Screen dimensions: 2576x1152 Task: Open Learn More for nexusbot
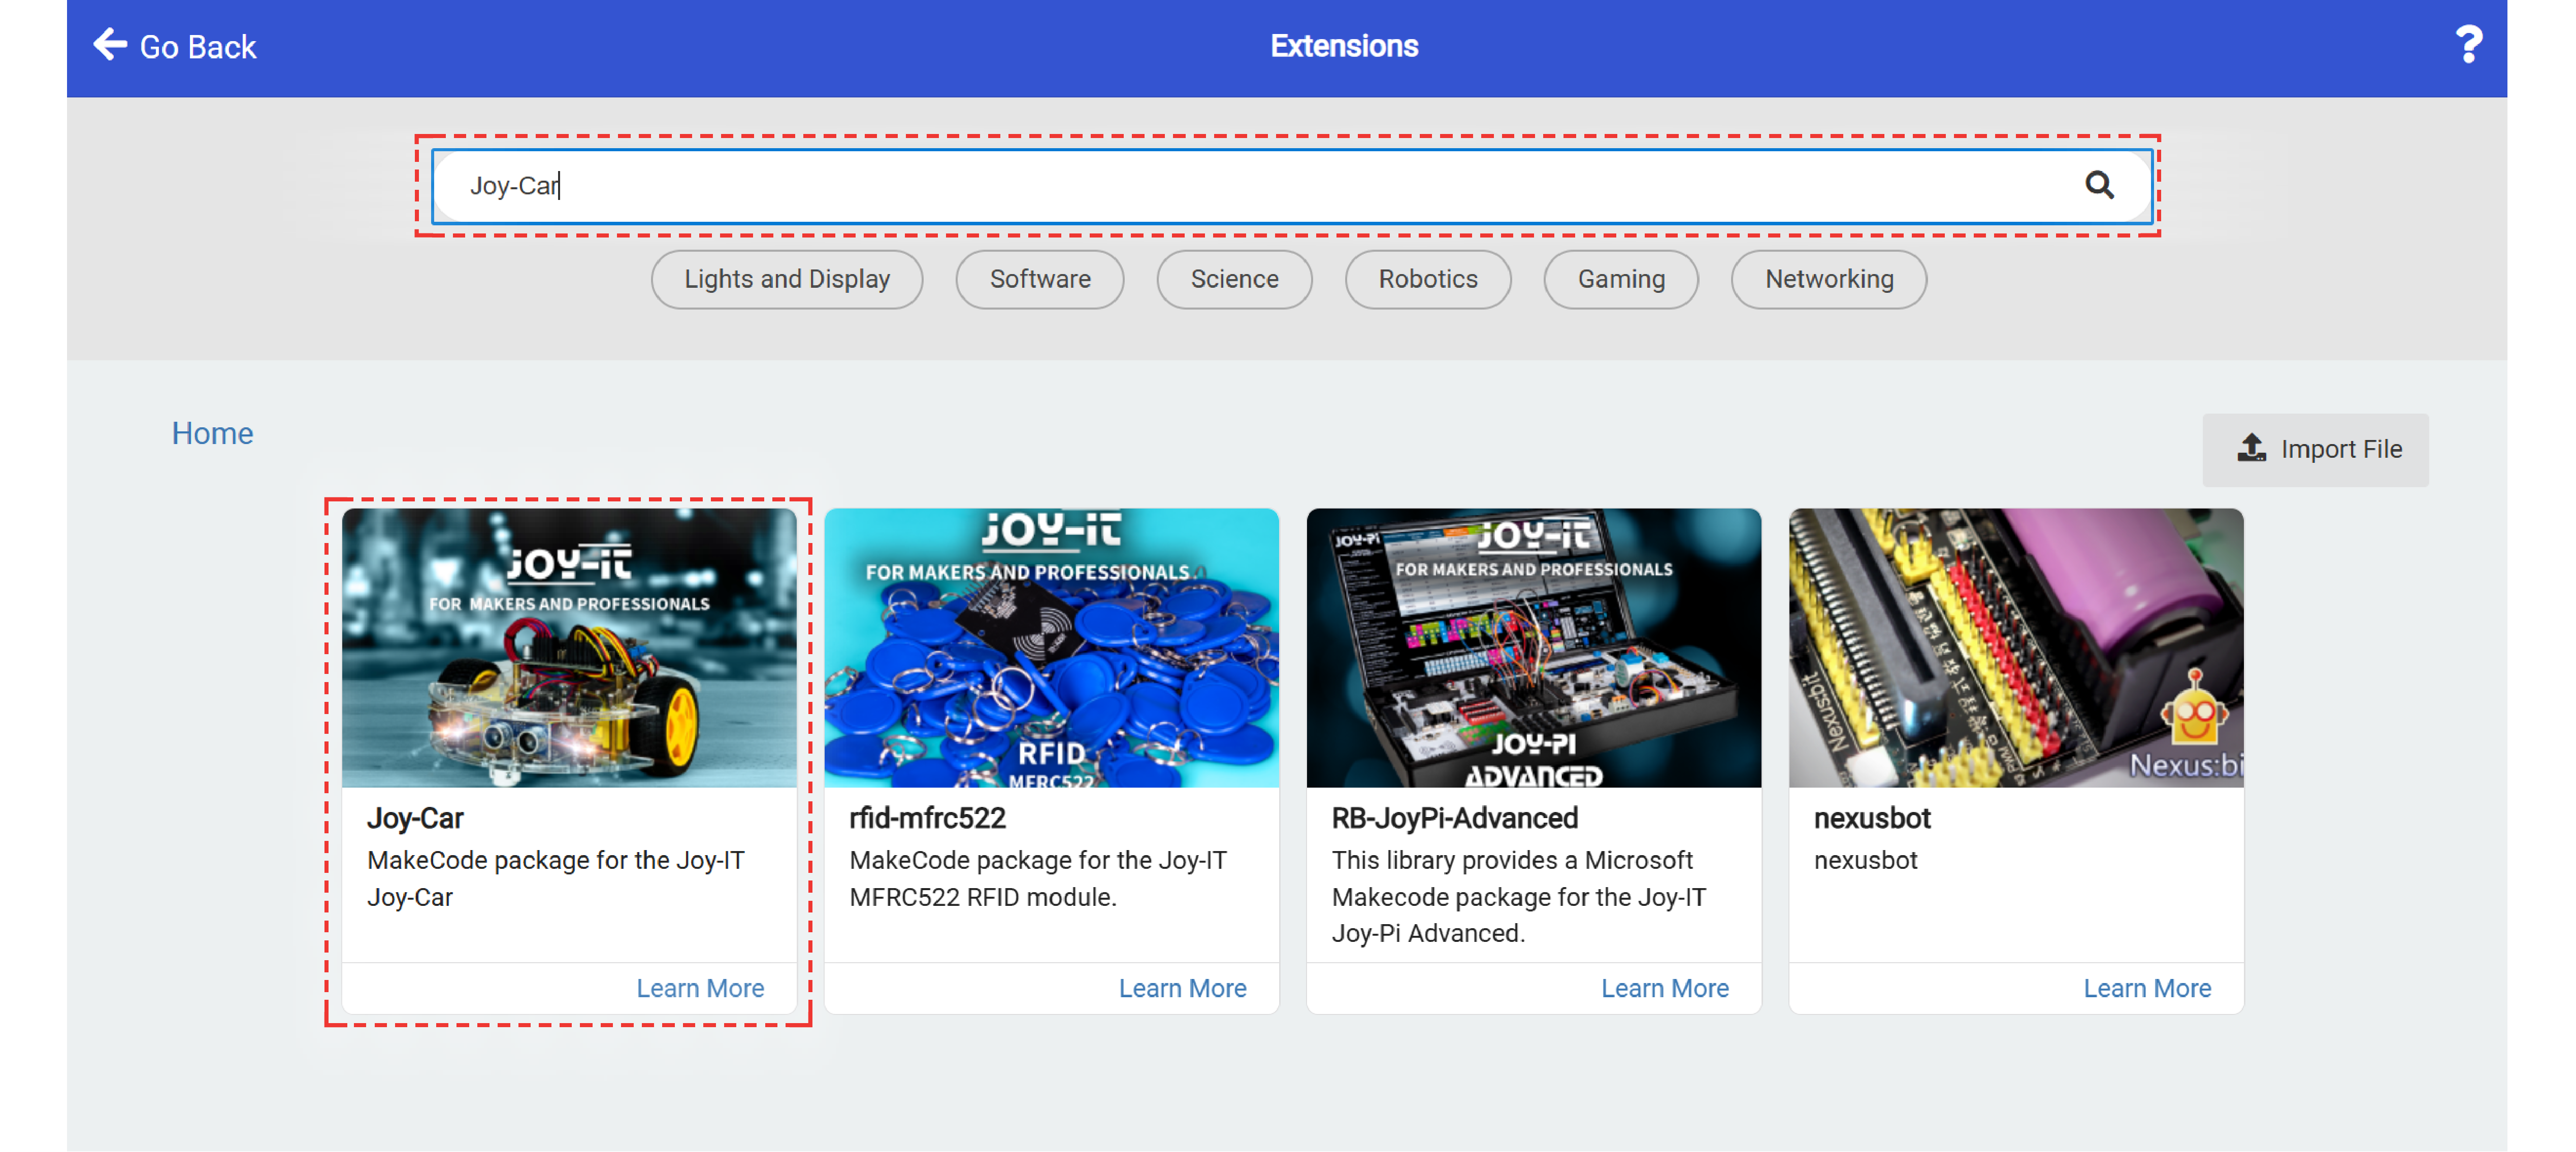(x=2146, y=987)
